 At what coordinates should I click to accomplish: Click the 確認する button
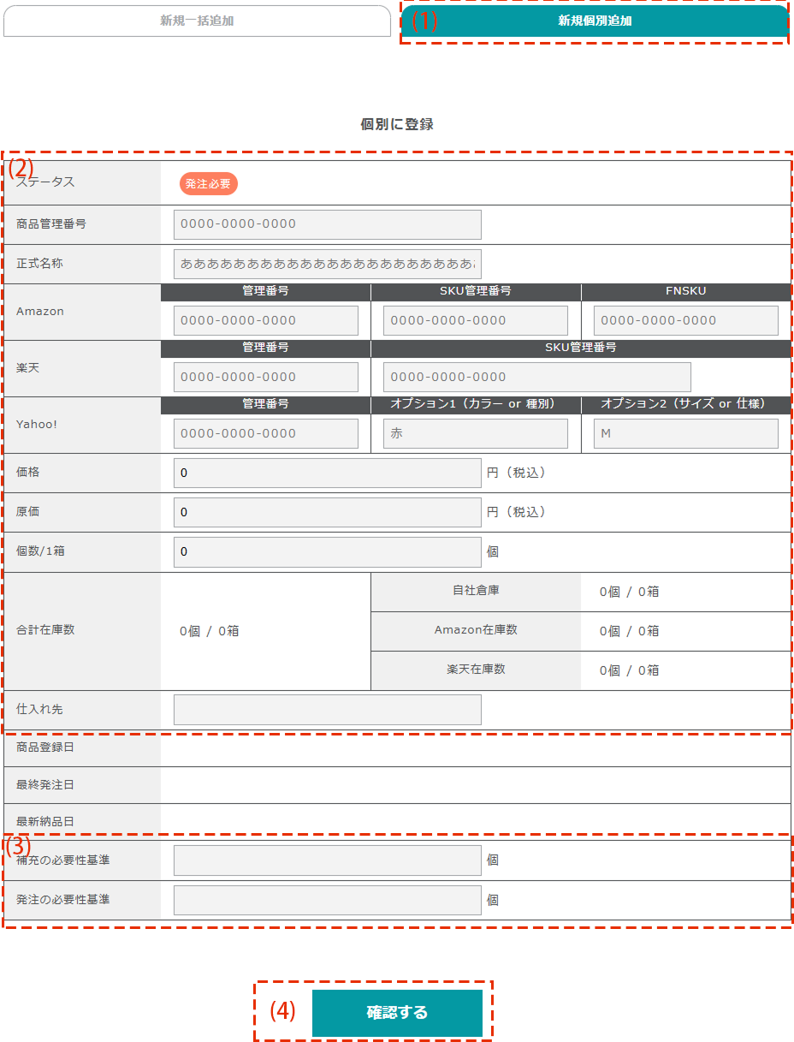[397, 1013]
